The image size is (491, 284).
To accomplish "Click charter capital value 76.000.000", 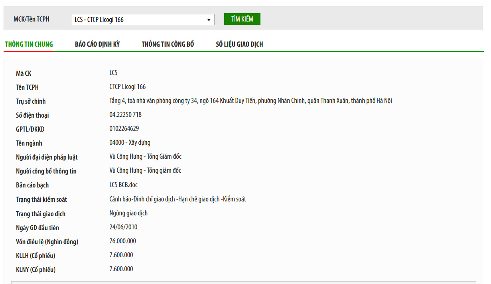I will click(122, 241).
